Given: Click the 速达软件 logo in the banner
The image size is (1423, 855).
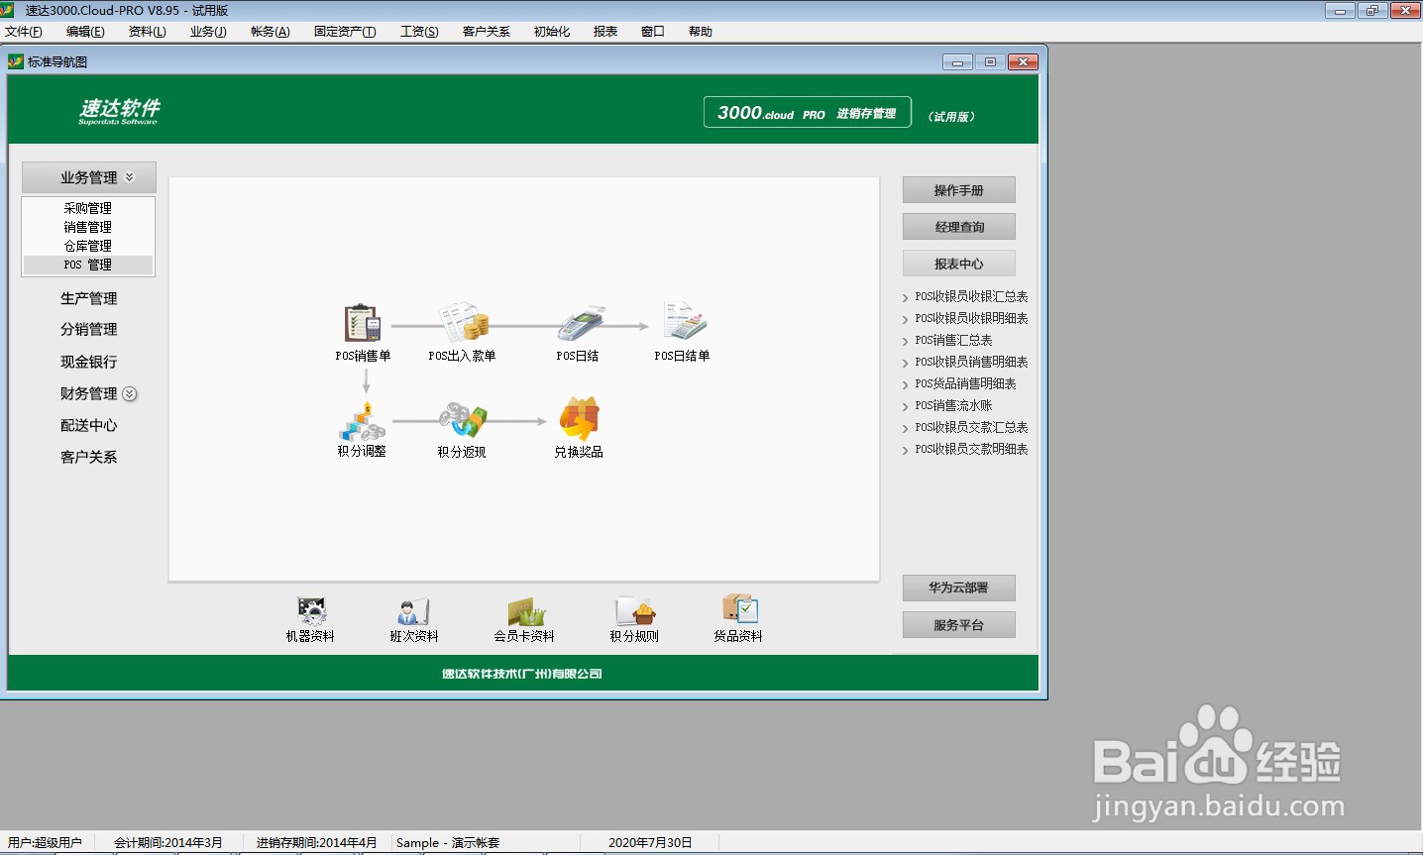Looking at the screenshot, I should click(119, 111).
